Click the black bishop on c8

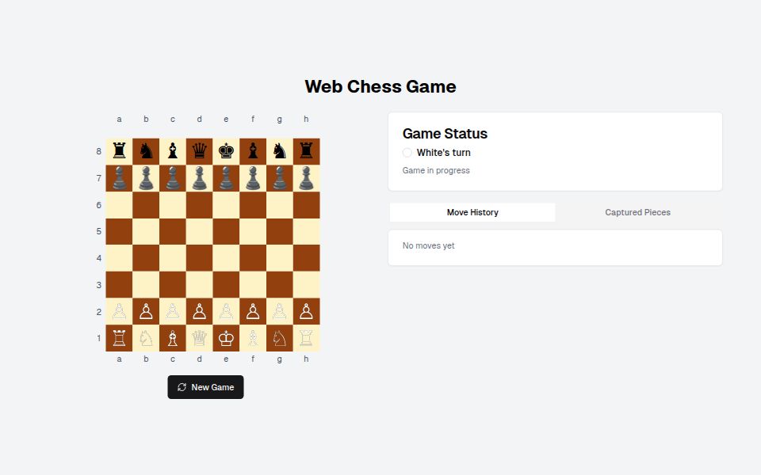[173, 150]
